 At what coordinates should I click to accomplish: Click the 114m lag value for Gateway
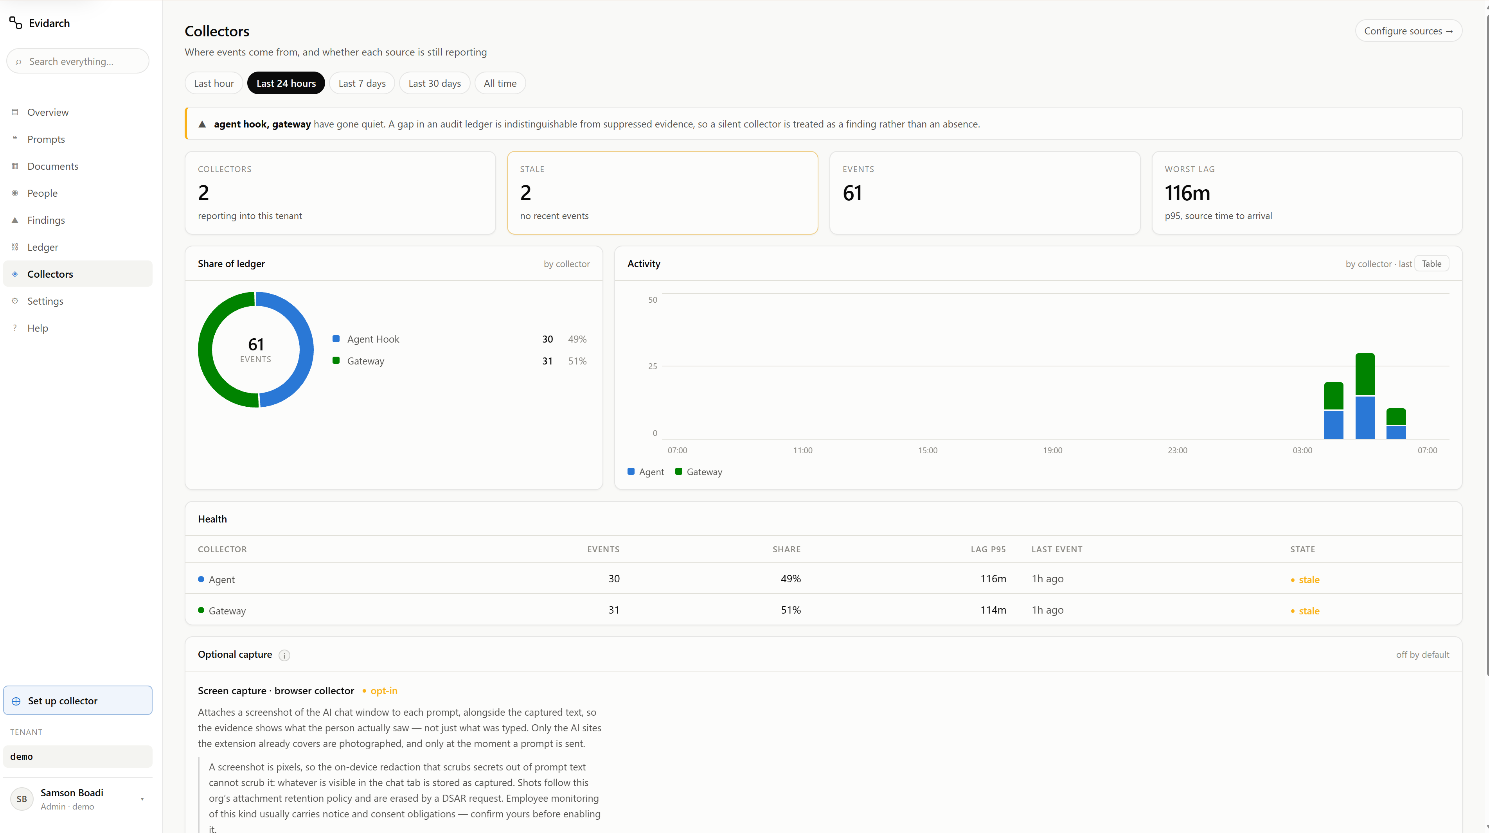click(993, 610)
